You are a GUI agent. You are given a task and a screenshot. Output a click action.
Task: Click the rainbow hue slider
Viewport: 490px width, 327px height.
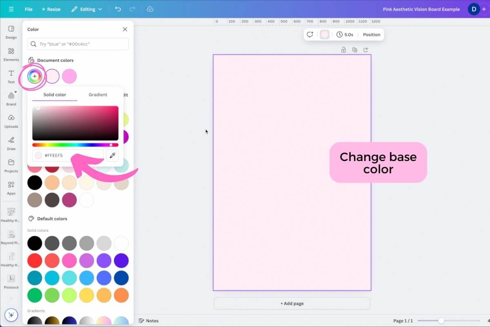point(75,145)
